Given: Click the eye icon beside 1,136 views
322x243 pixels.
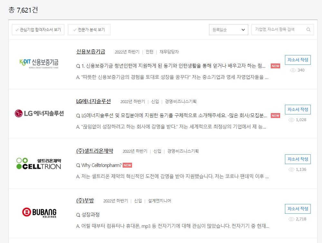Looking at the screenshot, I should click(x=291, y=170).
